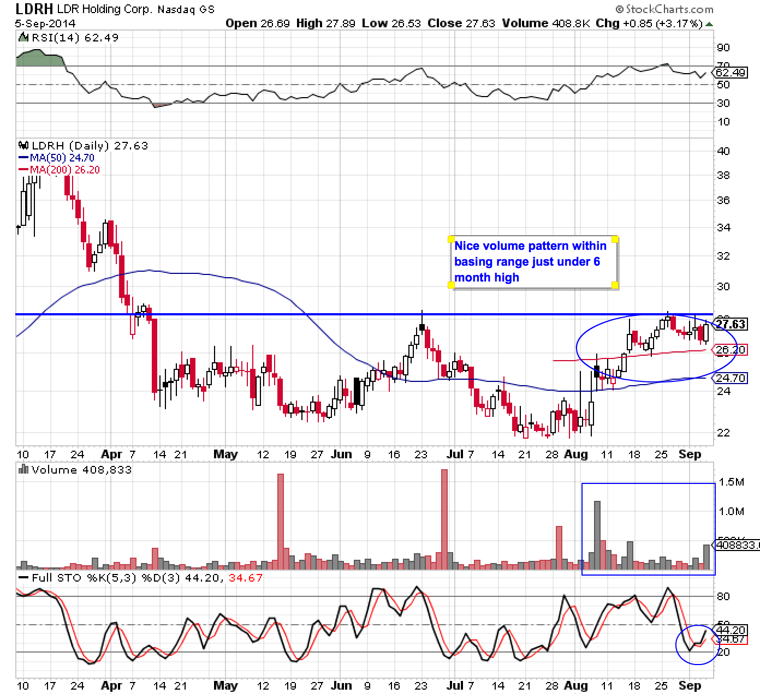Click the Close 27.63 header value
Viewport: 760px width, 694px height.
pyautogui.click(x=461, y=23)
